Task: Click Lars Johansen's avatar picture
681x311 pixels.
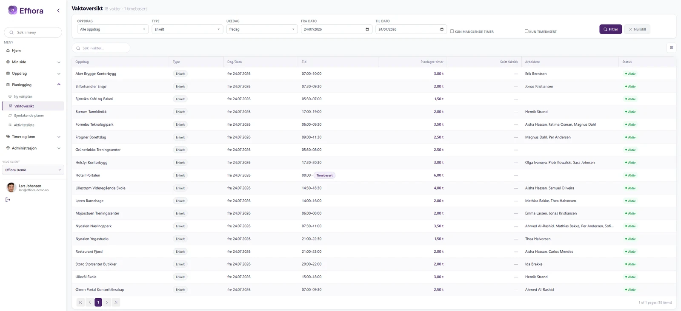Action: coord(11,187)
